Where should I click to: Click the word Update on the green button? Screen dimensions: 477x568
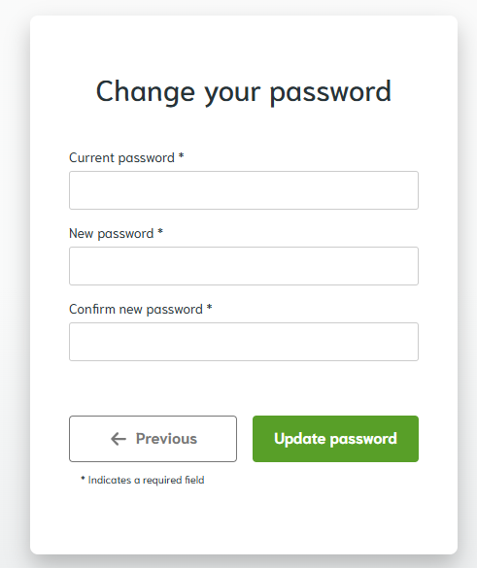pyautogui.click(x=300, y=439)
